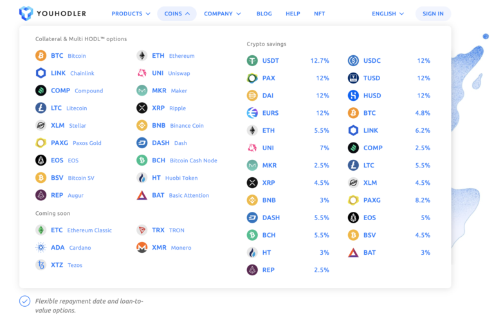Click the Chainlink icon in collateral options
Viewport: 494px width, 319px height.
tap(41, 73)
